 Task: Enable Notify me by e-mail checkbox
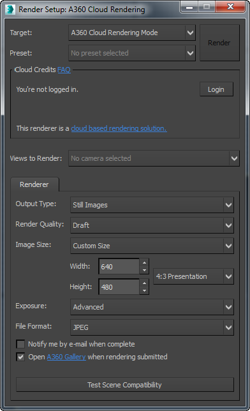pyautogui.click(x=20, y=344)
